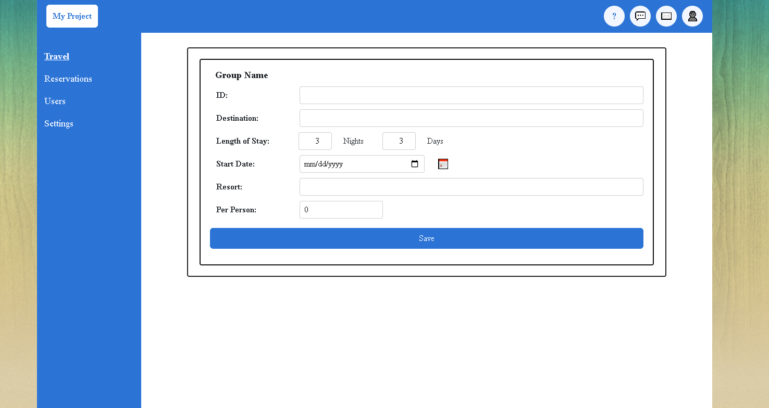Click the ID label
The width and height of the screenshot is (769, 408).
[222, 95]
